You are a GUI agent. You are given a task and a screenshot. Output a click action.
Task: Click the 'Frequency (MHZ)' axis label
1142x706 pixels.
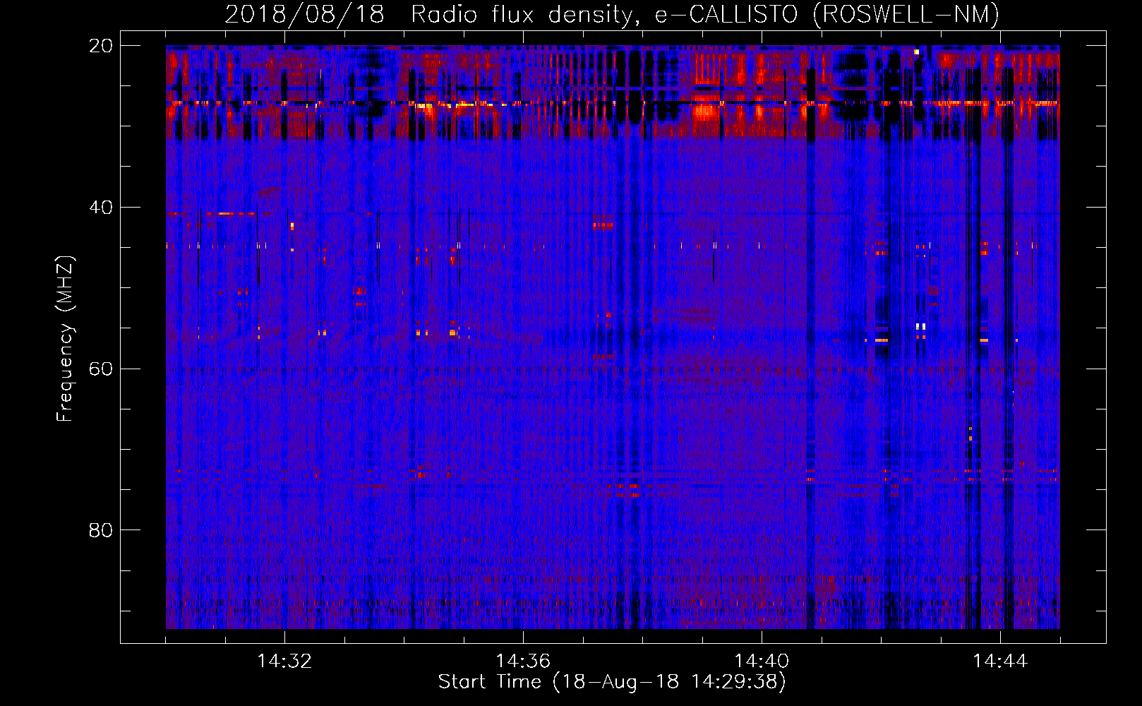[x=65, y=339]
